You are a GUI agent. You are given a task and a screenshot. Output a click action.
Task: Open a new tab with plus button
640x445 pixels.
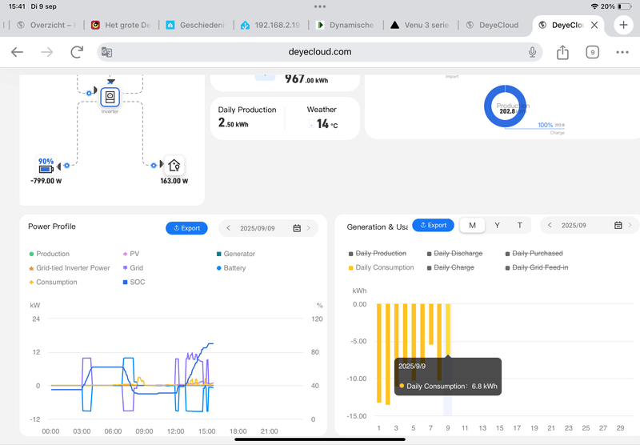[623, 25]
